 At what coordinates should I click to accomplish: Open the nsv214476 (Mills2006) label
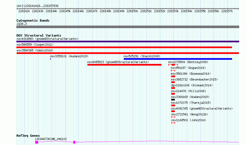coord(188,91)
